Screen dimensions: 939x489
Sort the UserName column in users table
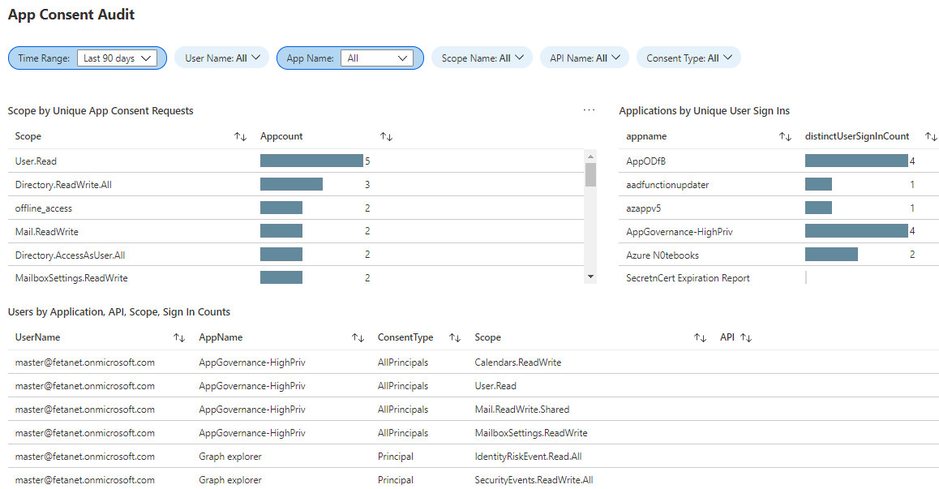[x=179, y=337]
